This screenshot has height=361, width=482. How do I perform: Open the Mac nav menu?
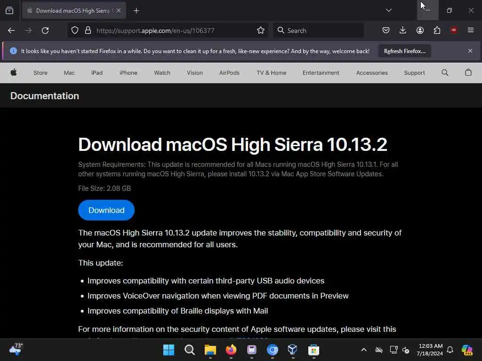69,73
